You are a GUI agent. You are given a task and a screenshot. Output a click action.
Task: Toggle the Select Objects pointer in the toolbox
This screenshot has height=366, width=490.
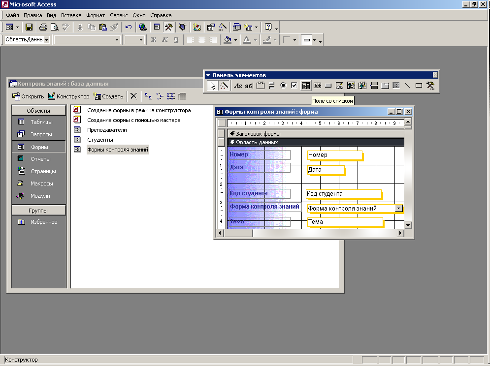tap(213, 86)
